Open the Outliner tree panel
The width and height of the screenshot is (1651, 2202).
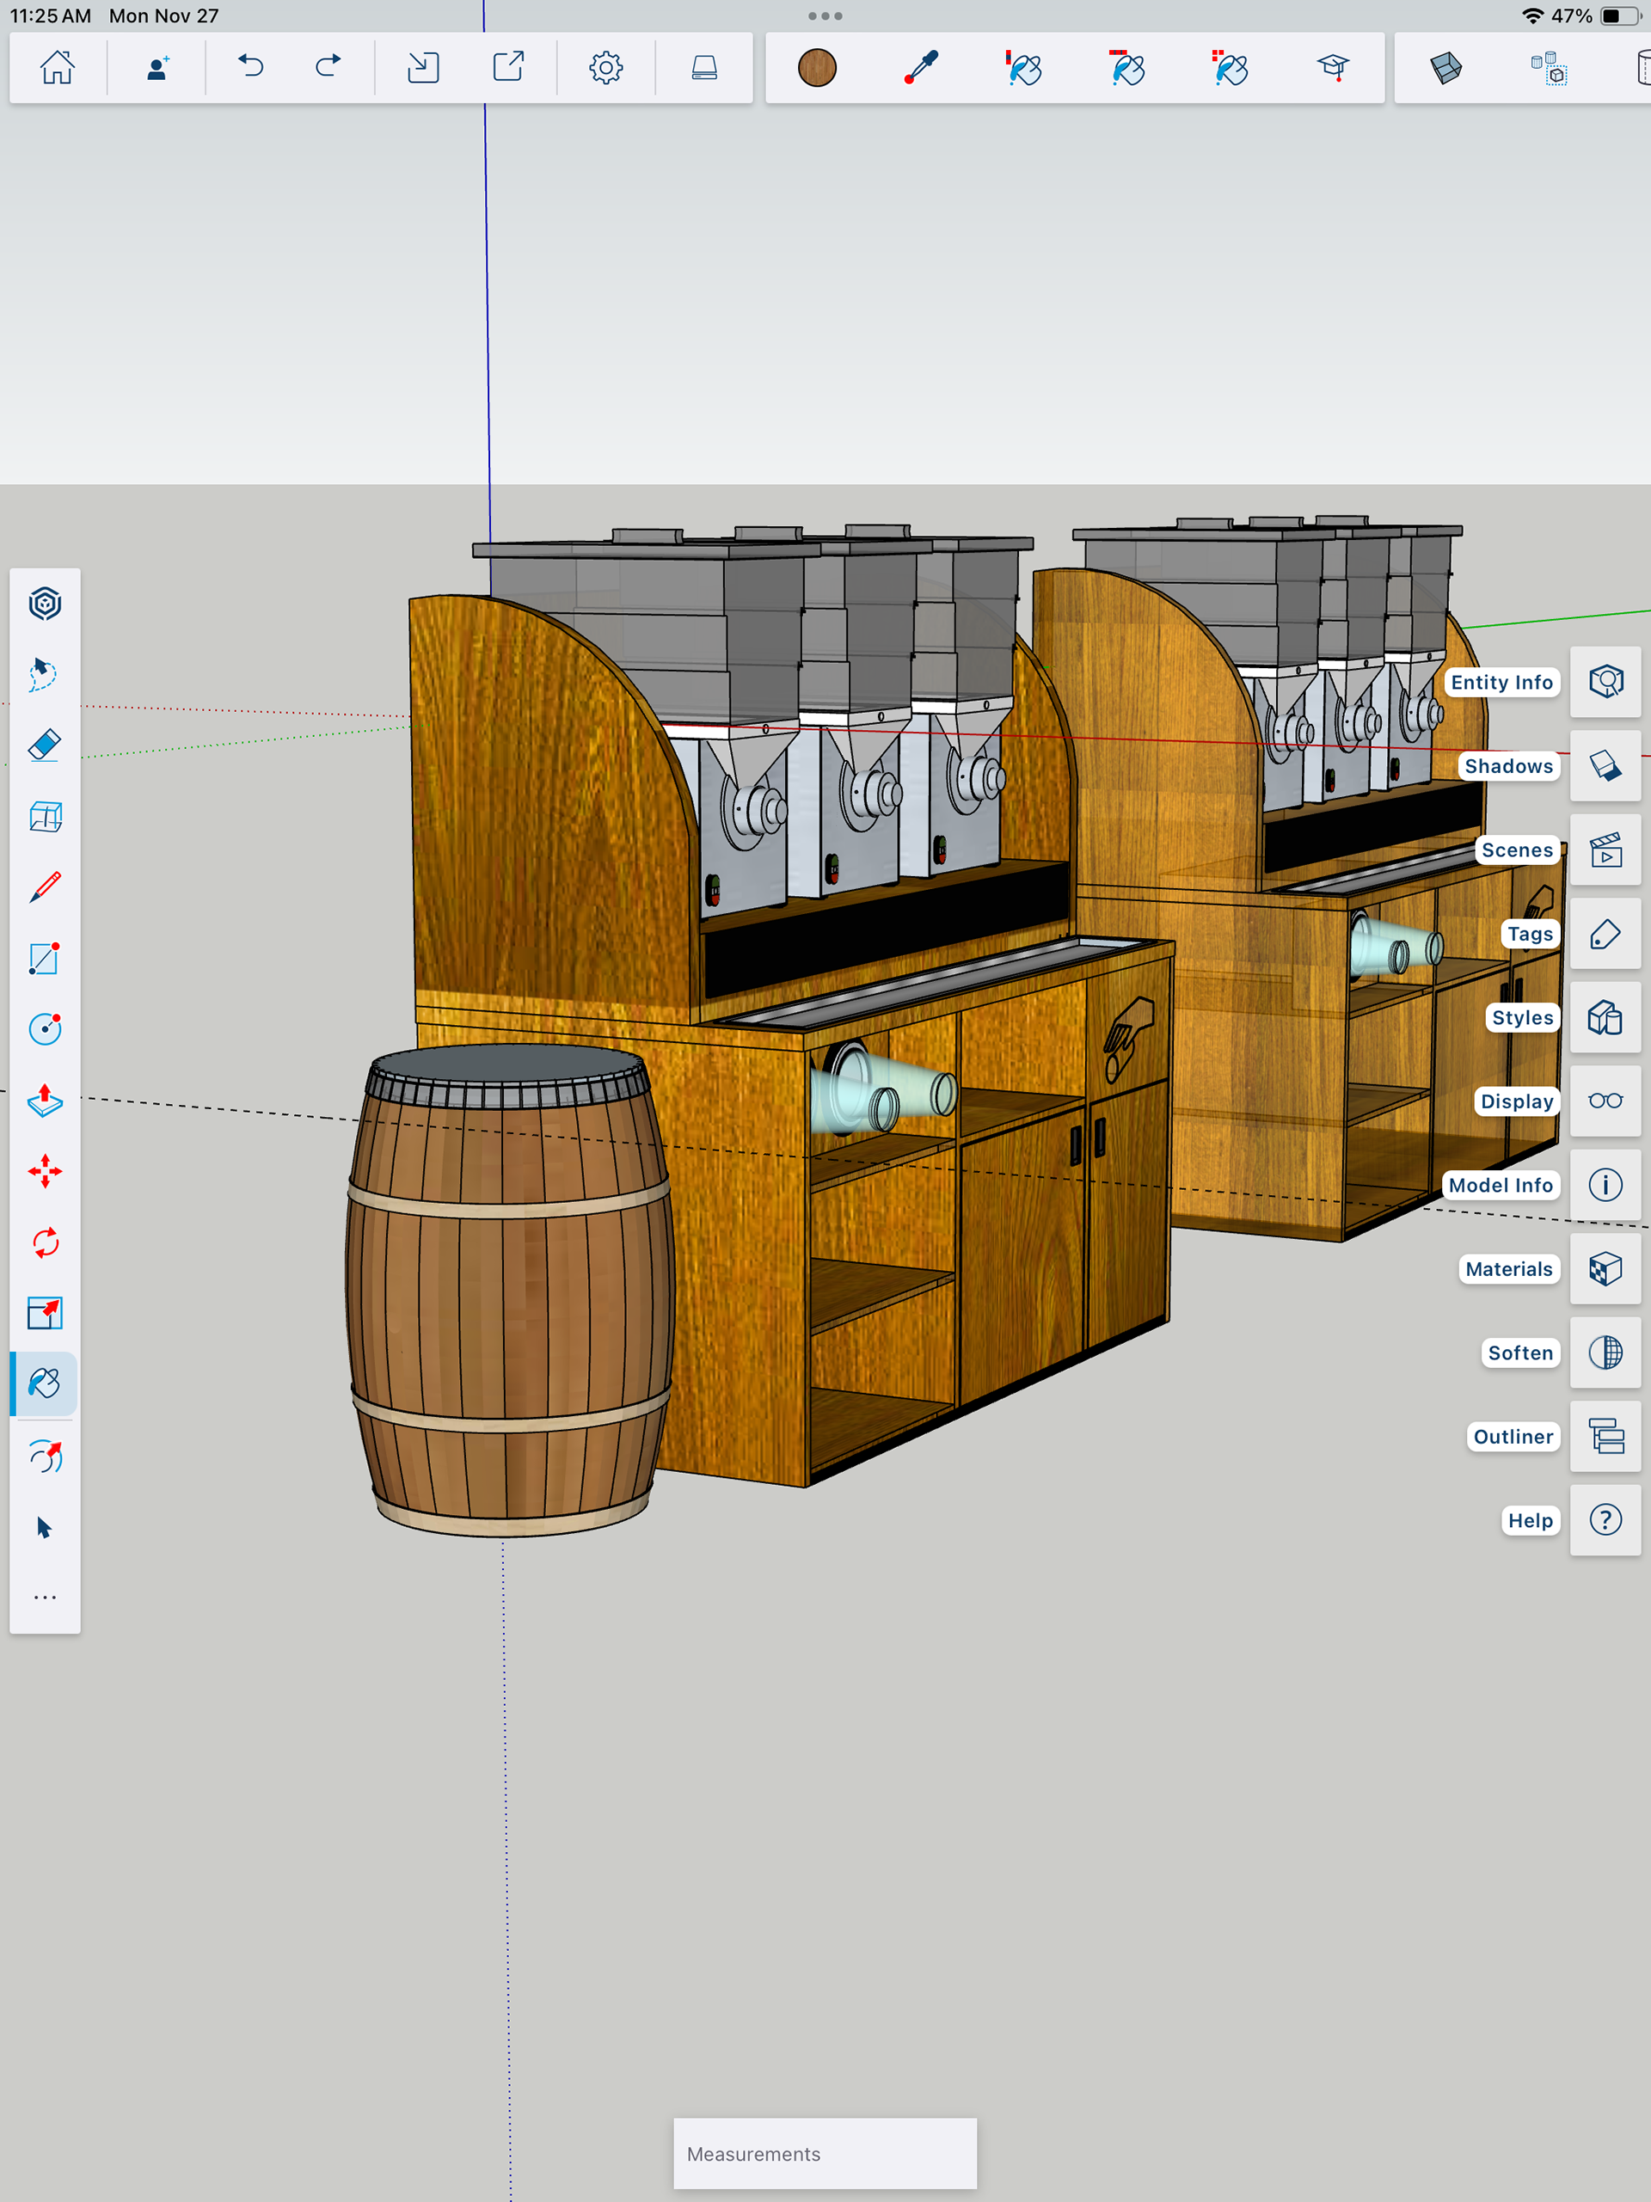pos(1605,1436)
